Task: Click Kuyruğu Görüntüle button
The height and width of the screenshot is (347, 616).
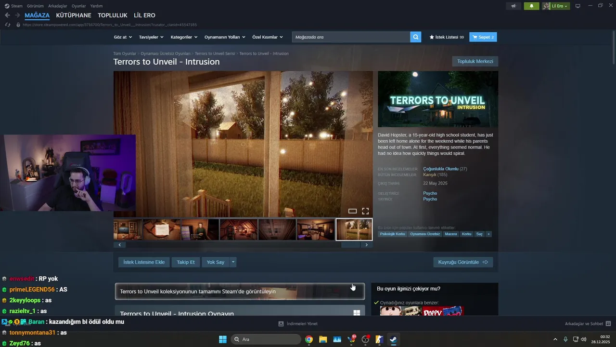Action: coord(463,262)
